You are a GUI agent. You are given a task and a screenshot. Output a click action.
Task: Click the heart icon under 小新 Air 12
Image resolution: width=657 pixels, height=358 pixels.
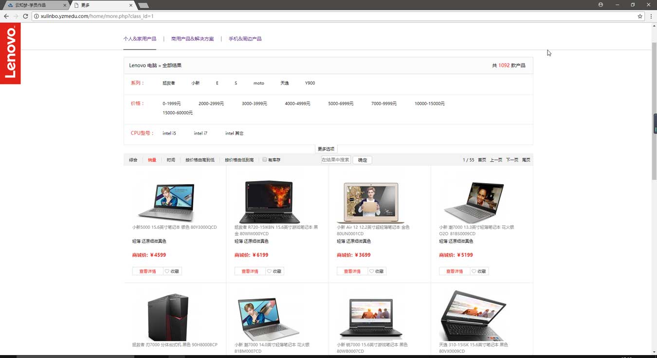pos(371,272)
